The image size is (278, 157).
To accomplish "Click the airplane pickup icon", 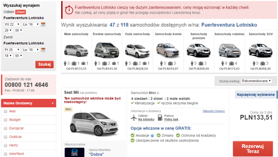I will pyautogui.click(x=134, y=118).
